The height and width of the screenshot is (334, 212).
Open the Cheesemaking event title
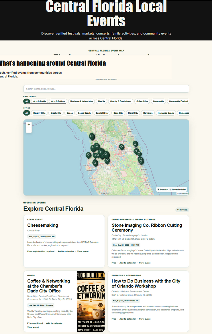(x=43, y=225)
